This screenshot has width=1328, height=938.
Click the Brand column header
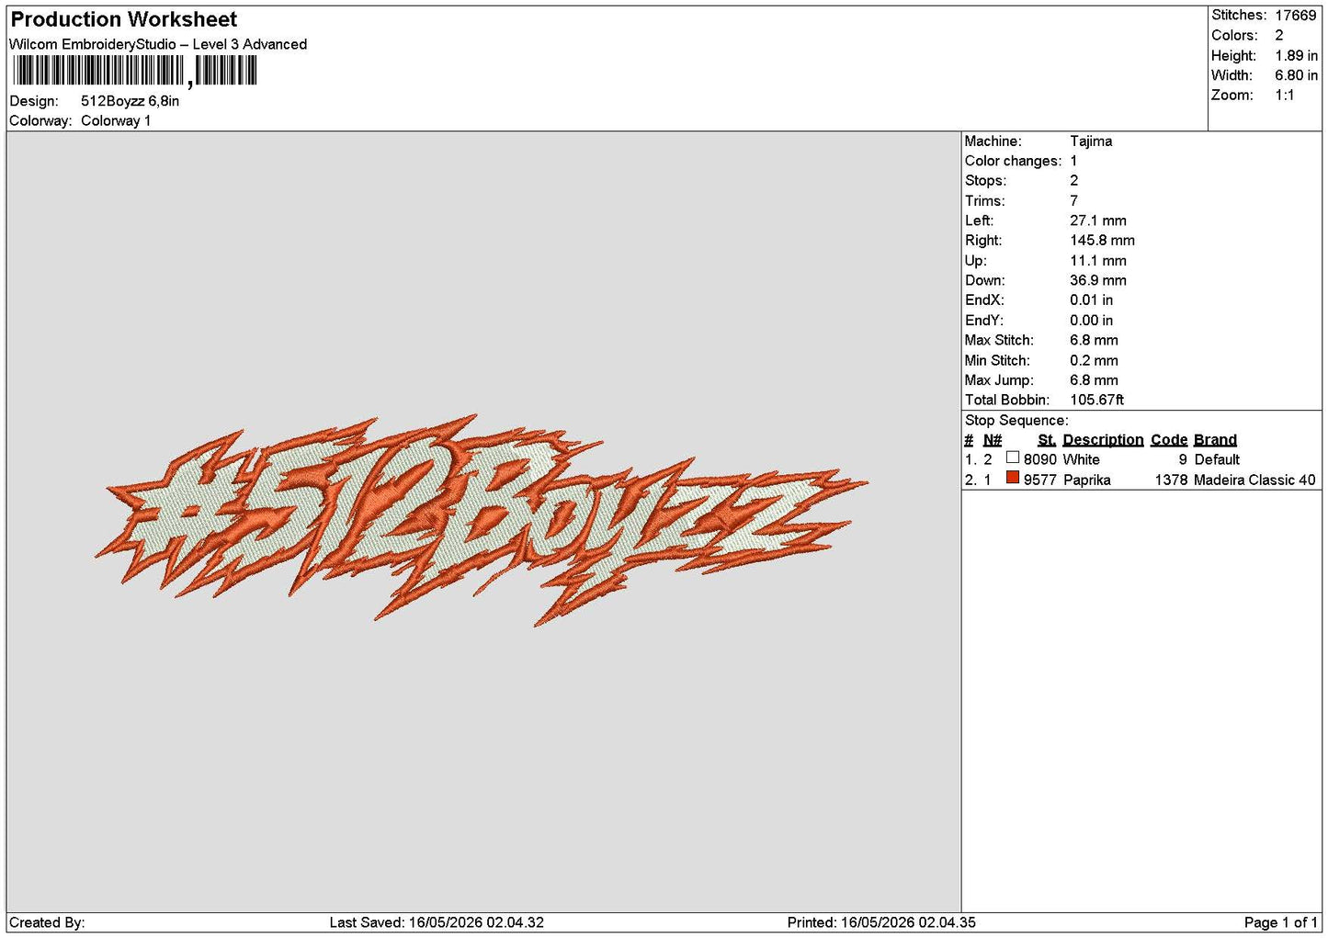(x=1215, y=440)
